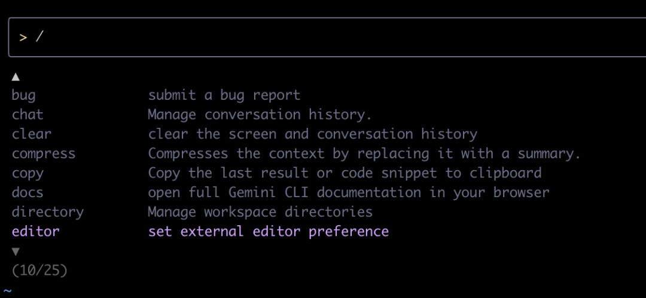This screenshot has width=646, height=298.
Task: Click 'Copy the last result' description
Action: pyautogui.click(x=345, y=173)
